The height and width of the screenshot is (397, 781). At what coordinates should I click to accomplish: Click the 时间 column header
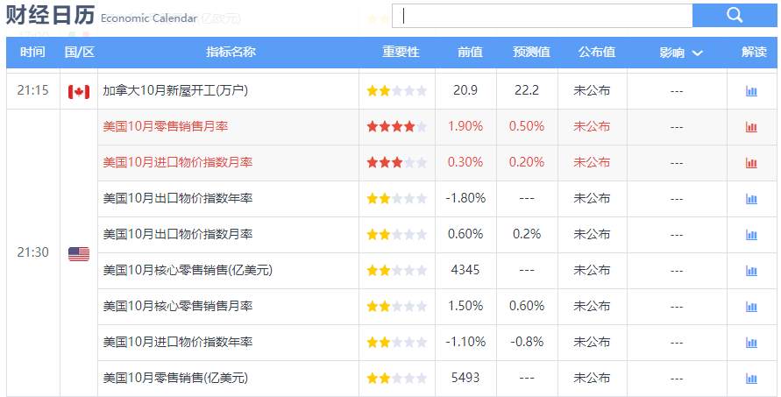[x=32, y=52]
